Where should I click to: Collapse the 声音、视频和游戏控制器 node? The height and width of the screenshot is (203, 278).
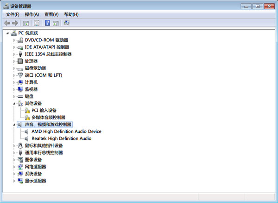(14, 124)
